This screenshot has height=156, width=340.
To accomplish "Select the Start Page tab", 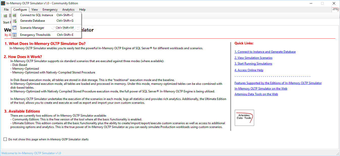I will [x=6, y=22].
